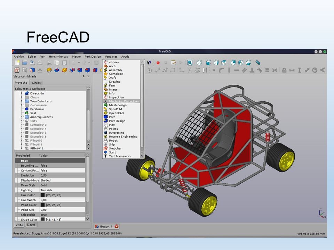Open the Macro menu
The width and height of the screenshot is (334, 250).
[76, 57]
